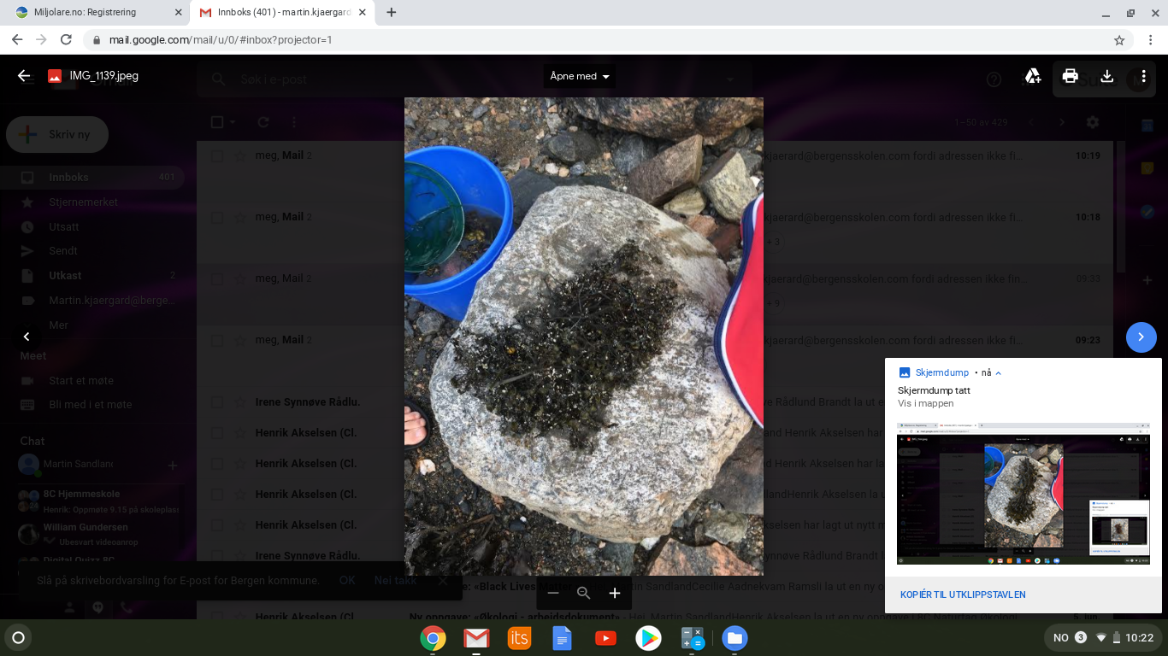Open Calculator app from the shelf
The height and width of the screenshot is (656, 1168).
coord(692,638)
